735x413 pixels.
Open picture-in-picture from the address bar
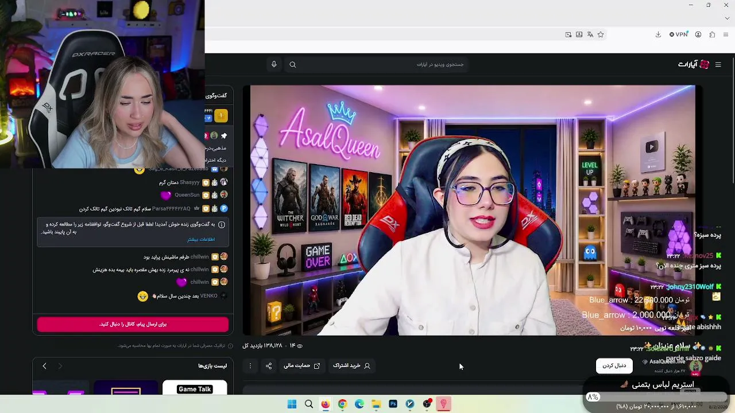pyautogui.click(x=568, y=34)
